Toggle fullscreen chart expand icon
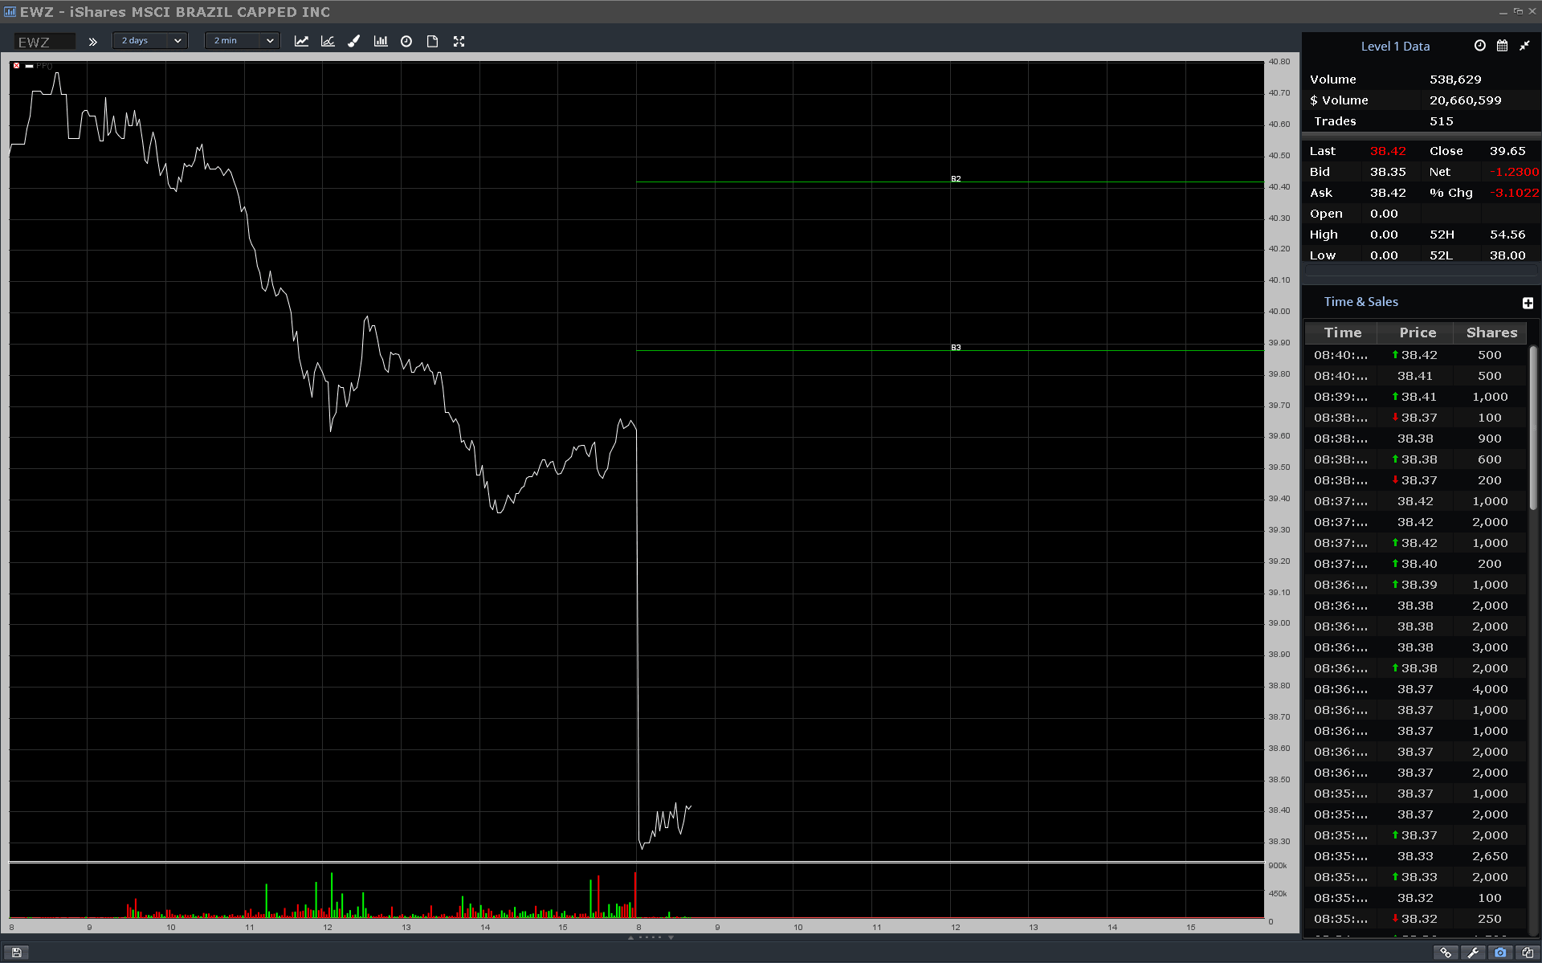This screenshot has width=1542, height=963. pyautogui.click(x=459, y=41)
